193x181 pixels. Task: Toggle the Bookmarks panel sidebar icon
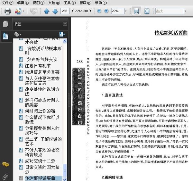click(x=5, y=36)
